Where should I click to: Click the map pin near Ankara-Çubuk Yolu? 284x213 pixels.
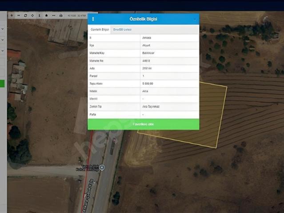[102, 168]
